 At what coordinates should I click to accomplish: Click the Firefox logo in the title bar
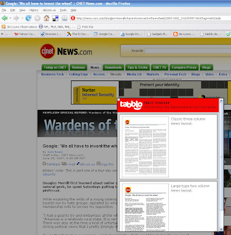pyautogui.click(x=2, y=3)
